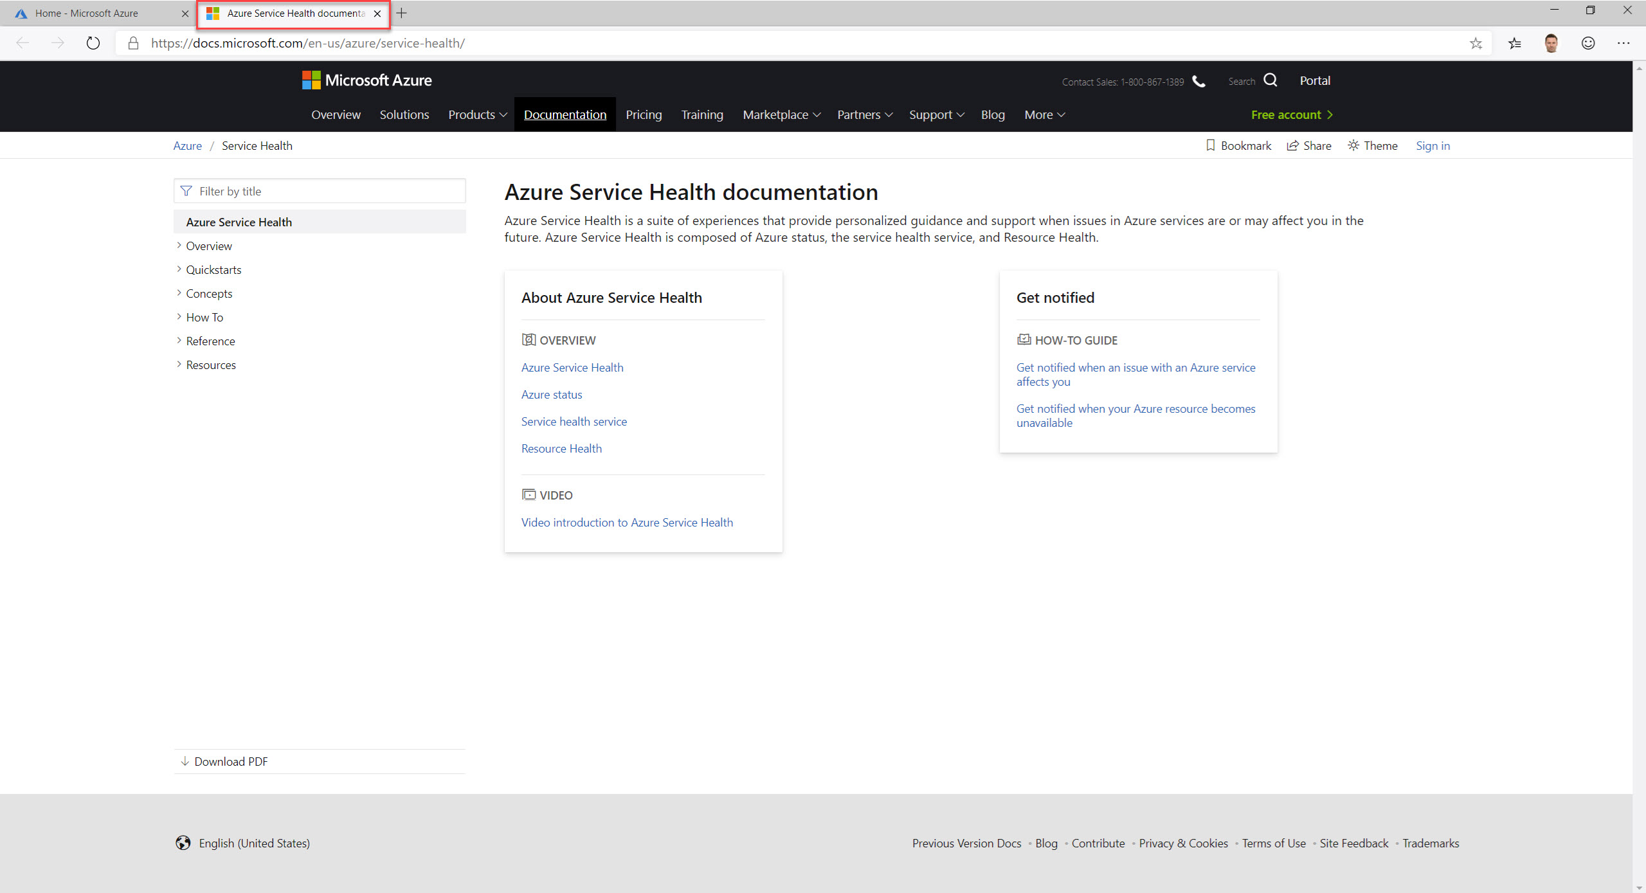Open the Pricing menu item
Viewport: 1646px width, 893px height.
click(x=644, y=114)
